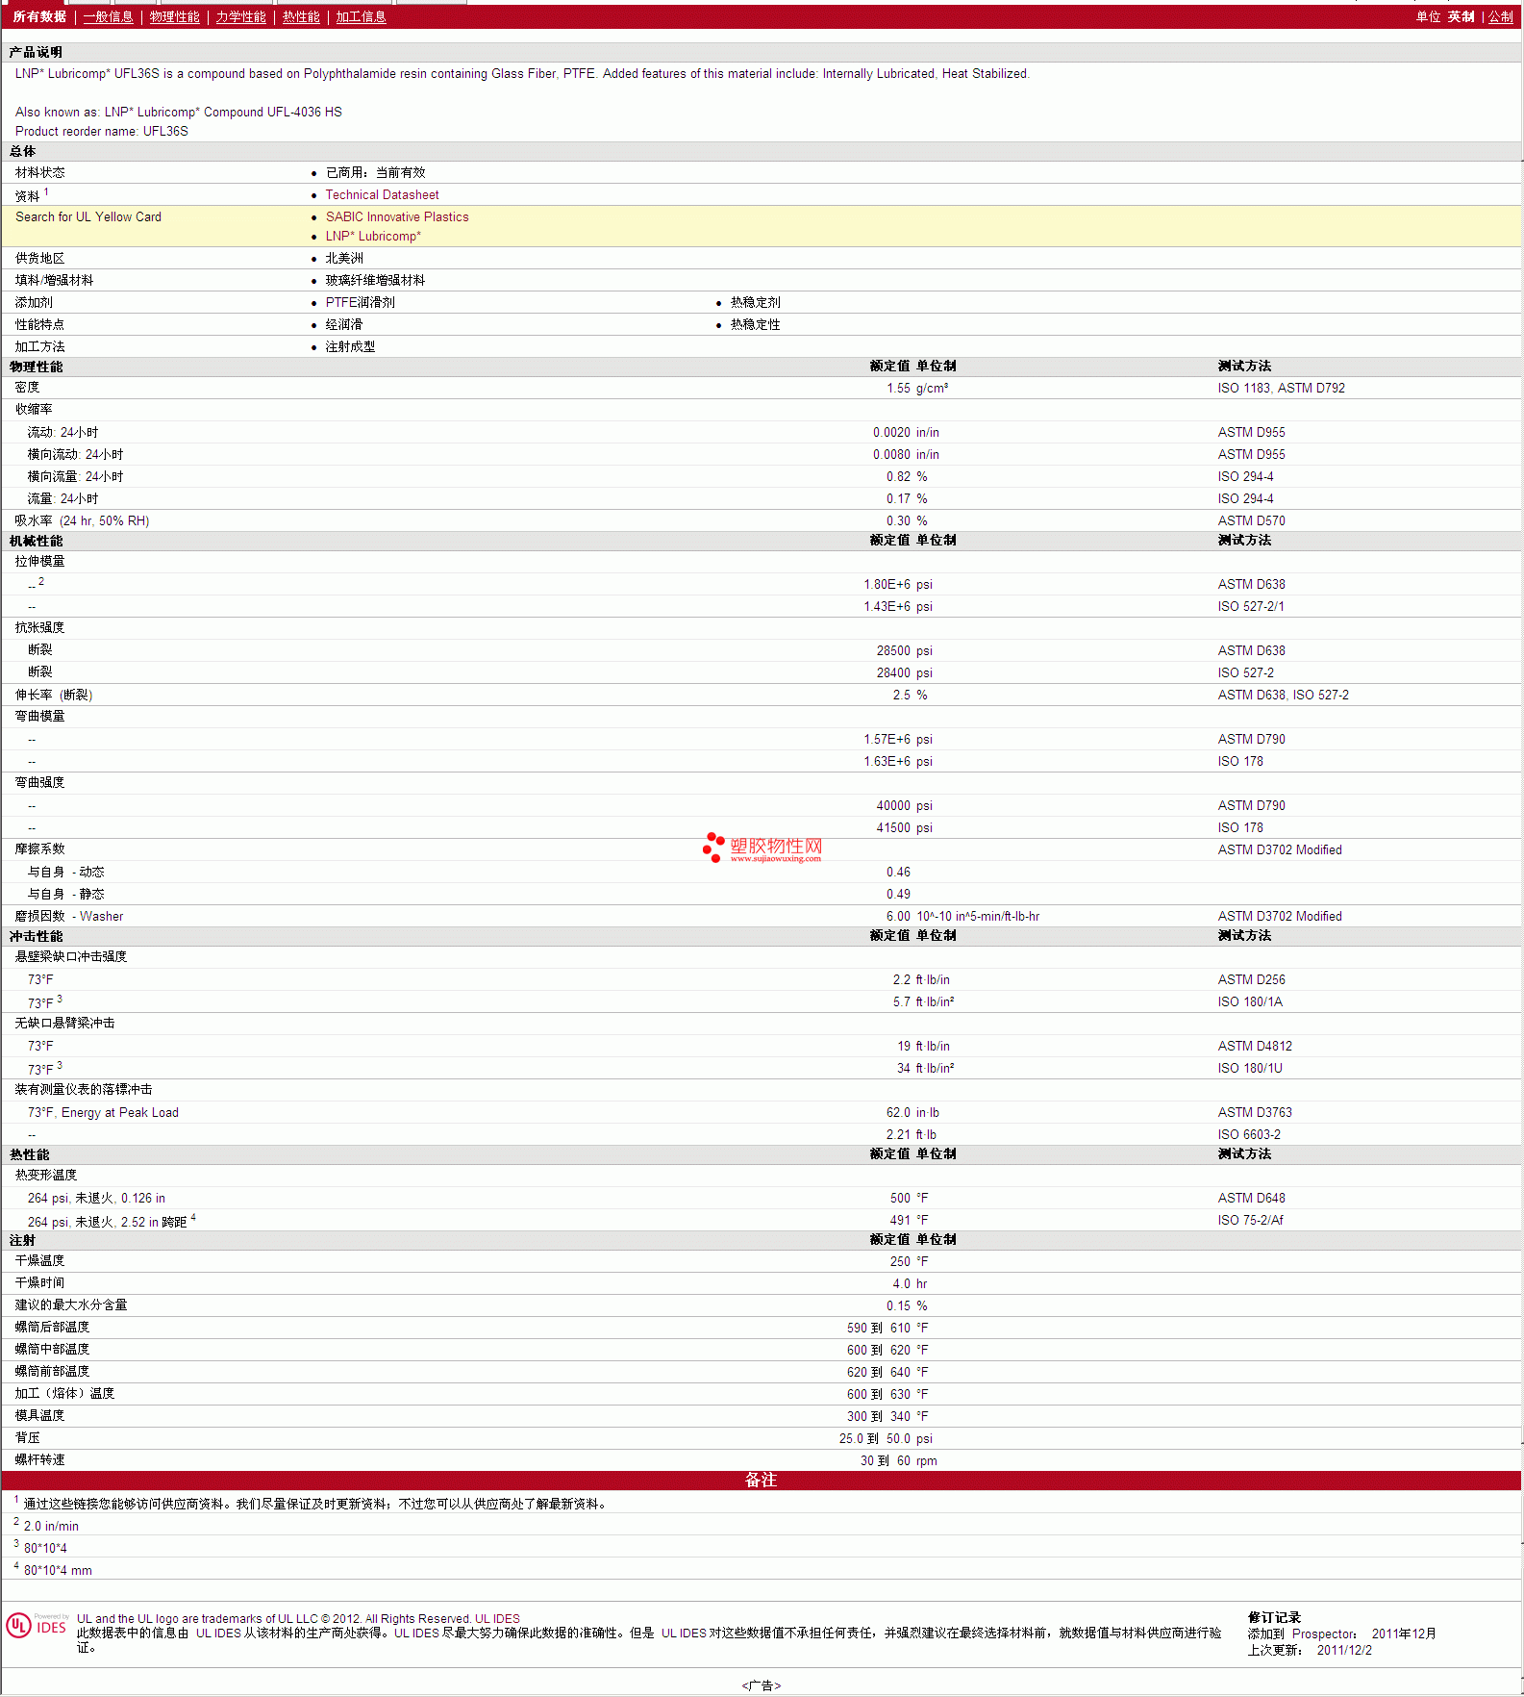Click the 产品说明 section header
The image size is (1524, 1697).
[36, 53]
